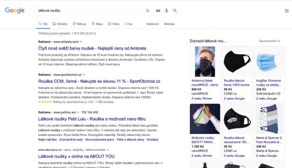Expand the Více menu

pos(128,24)
